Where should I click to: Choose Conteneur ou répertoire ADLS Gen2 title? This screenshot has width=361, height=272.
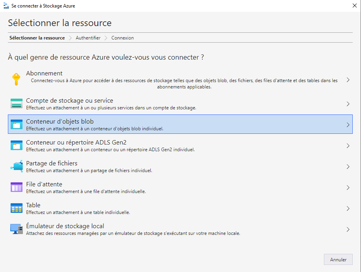(76, 143)
